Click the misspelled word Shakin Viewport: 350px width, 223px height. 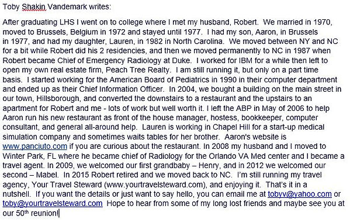click(34, 6)
